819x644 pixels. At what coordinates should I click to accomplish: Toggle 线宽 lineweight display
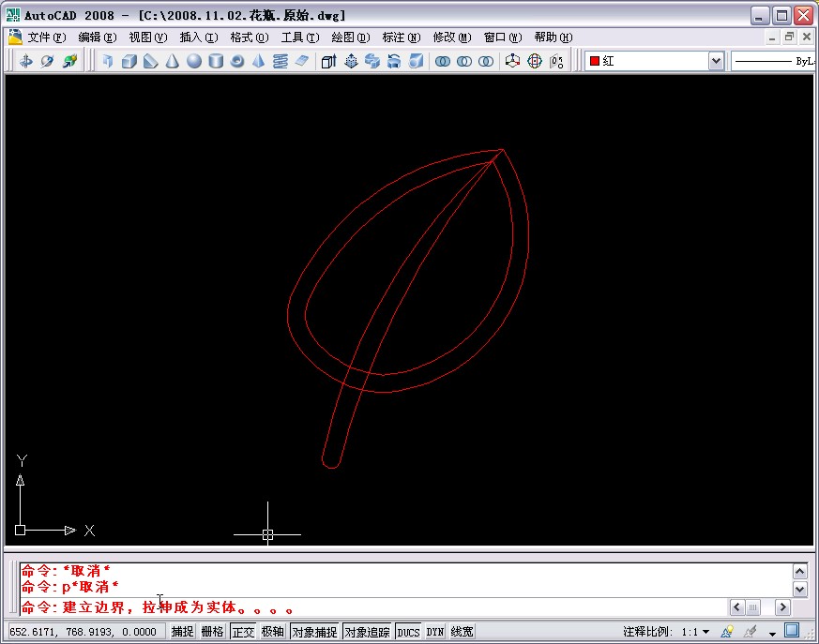(462, 632)
